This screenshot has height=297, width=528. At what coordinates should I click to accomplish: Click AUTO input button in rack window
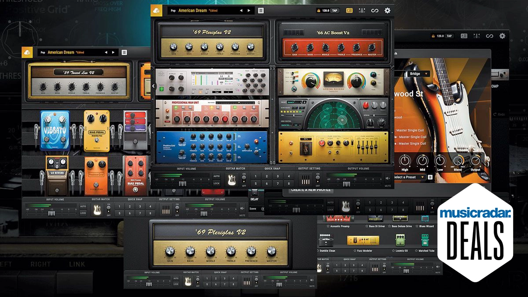point(216,176)
